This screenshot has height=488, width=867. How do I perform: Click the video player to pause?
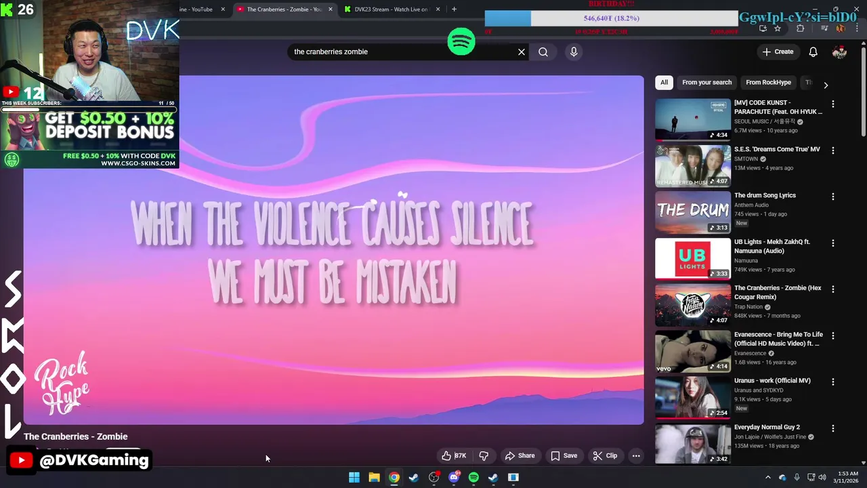333,249
